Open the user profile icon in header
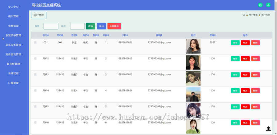Screen dimensions: 277x135 268,5
